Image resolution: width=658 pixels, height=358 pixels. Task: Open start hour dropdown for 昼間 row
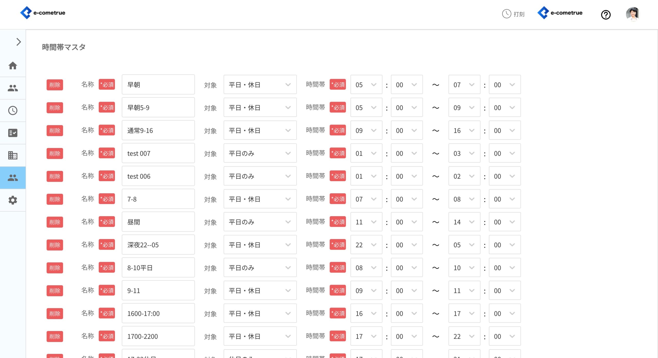366,222
